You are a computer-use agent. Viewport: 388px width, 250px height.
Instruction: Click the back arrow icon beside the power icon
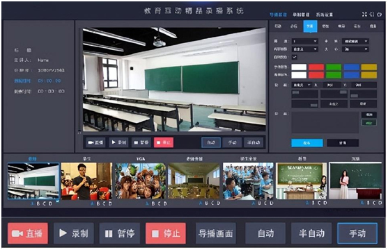tap(372, 15)
